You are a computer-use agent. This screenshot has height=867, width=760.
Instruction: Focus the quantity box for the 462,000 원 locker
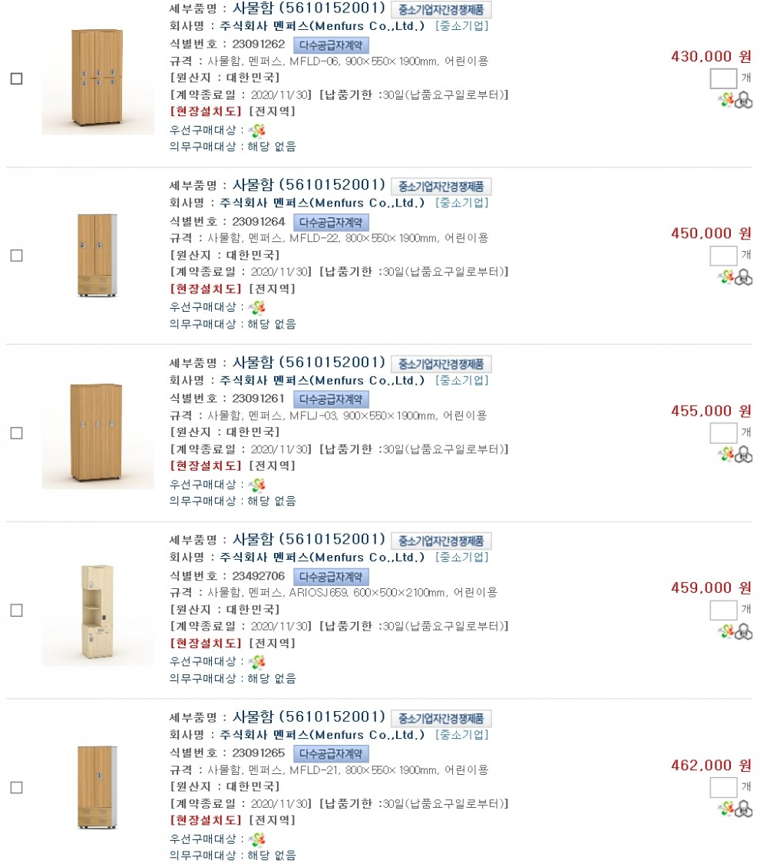(x=723, y=787)
